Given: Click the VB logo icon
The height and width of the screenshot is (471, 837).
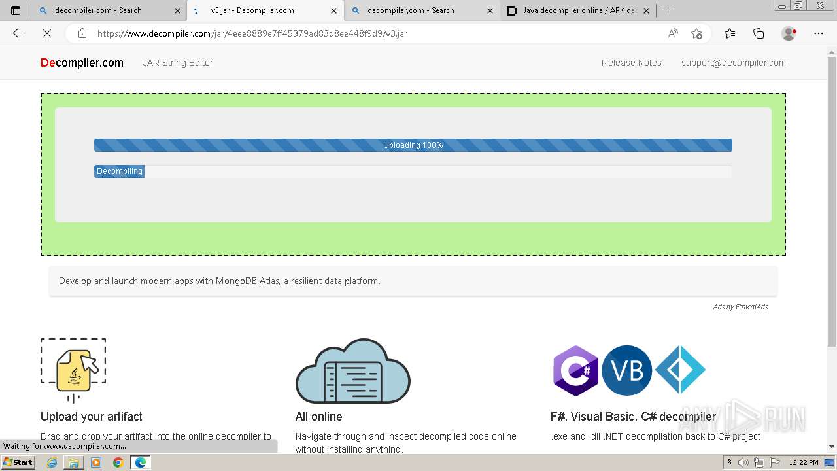Looking at the screenshot, I should (x=626, y=370).
